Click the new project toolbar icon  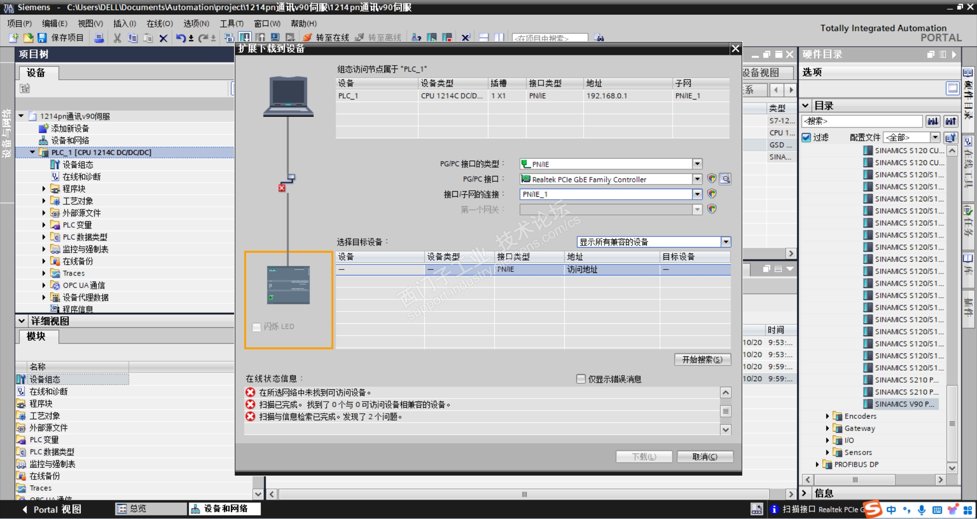click(x=14, y=38)
